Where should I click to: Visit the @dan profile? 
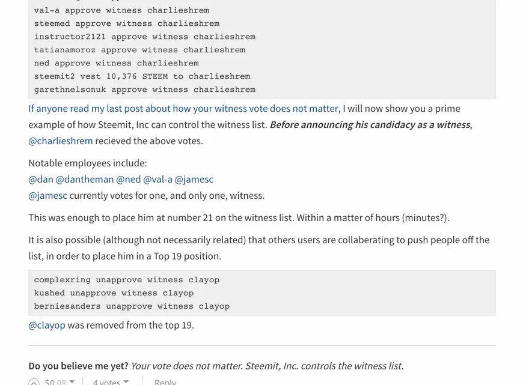pos(41,180)
